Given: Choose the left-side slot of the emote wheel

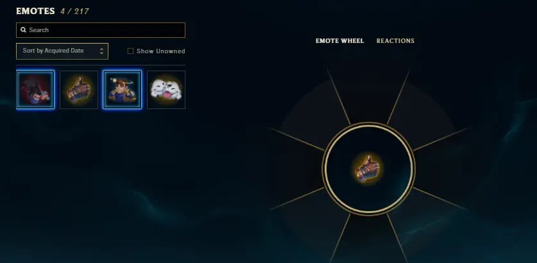Looking at the screenshot, I should (294, 169).
